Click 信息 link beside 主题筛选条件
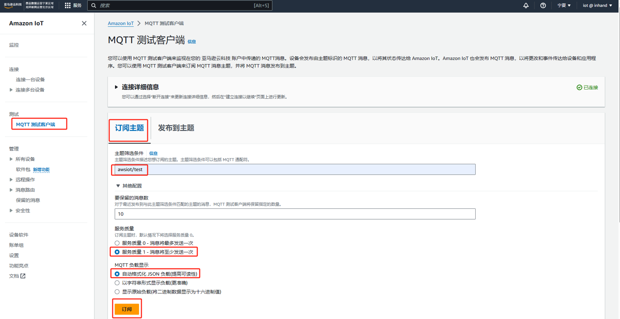This screenshot has width=620, height=319. coord(153,153)
